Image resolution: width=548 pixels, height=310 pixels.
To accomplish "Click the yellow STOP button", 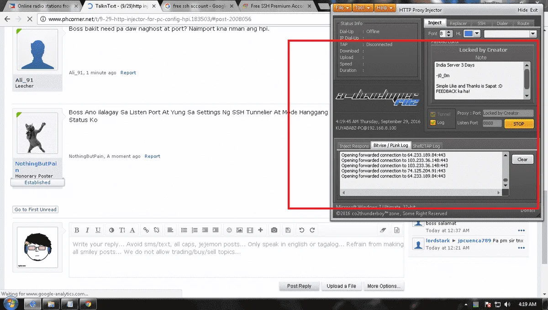I will click(x=519, y=123).
